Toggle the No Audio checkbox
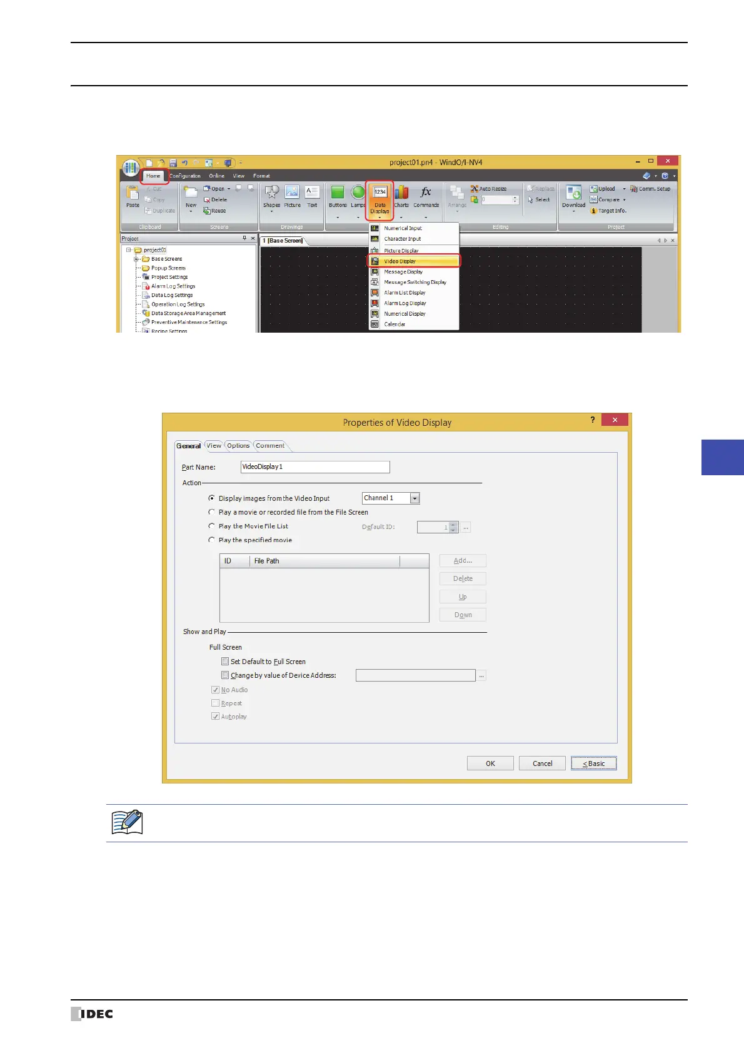 pyautogui.click(x=215, y=690)
